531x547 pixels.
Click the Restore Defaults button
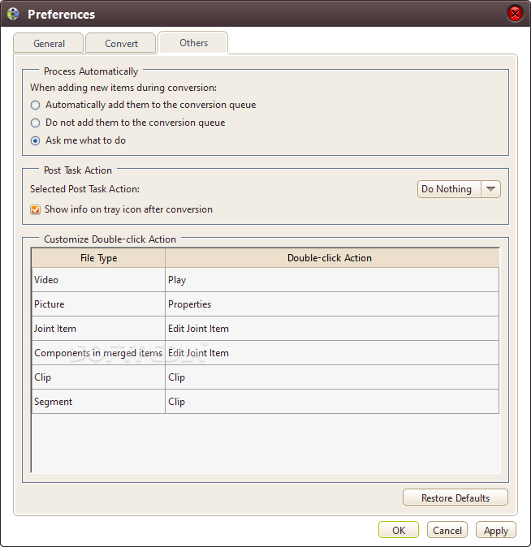click(455, 497)
